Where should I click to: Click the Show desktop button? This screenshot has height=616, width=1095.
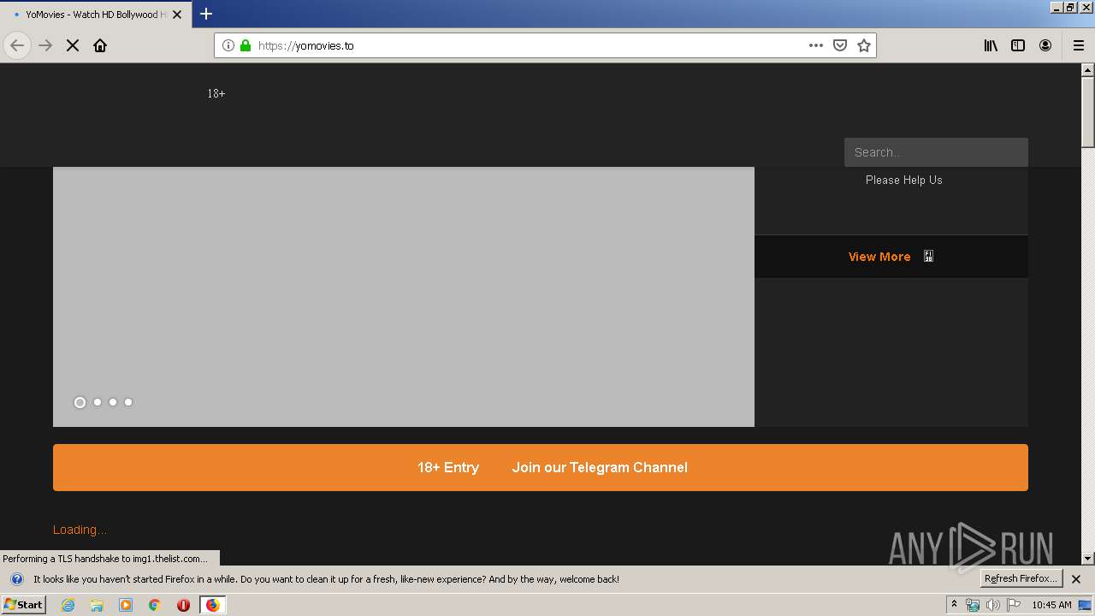(1086, 605)
